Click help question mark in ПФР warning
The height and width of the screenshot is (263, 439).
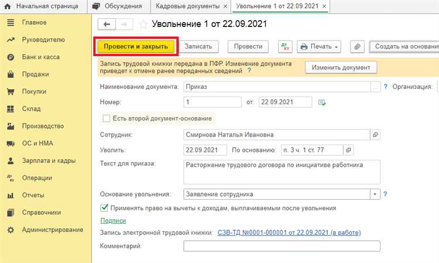point(249,71)
